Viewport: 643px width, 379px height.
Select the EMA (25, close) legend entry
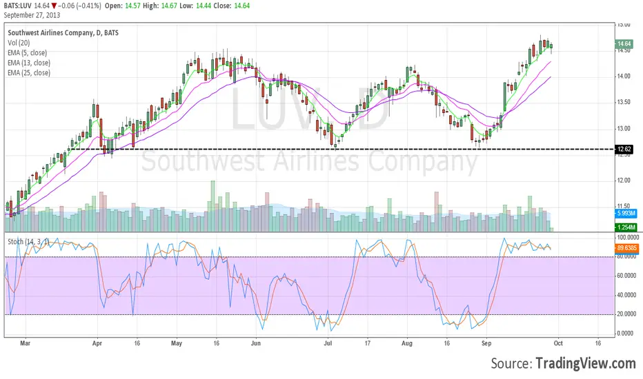click(29, 73)
